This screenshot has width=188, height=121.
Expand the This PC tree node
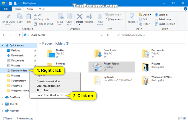(x=3, y=104)
